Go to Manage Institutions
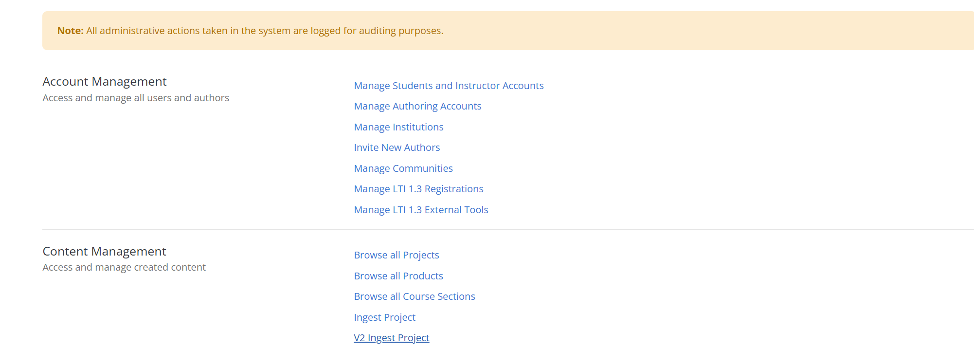Screen dimensions: 974x349 click(x=398, y=127)
